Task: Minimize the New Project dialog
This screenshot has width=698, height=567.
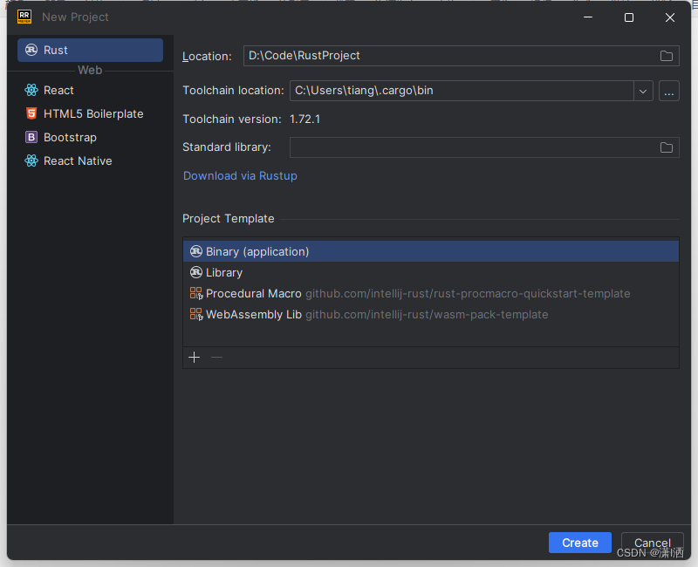Action: 588,17
